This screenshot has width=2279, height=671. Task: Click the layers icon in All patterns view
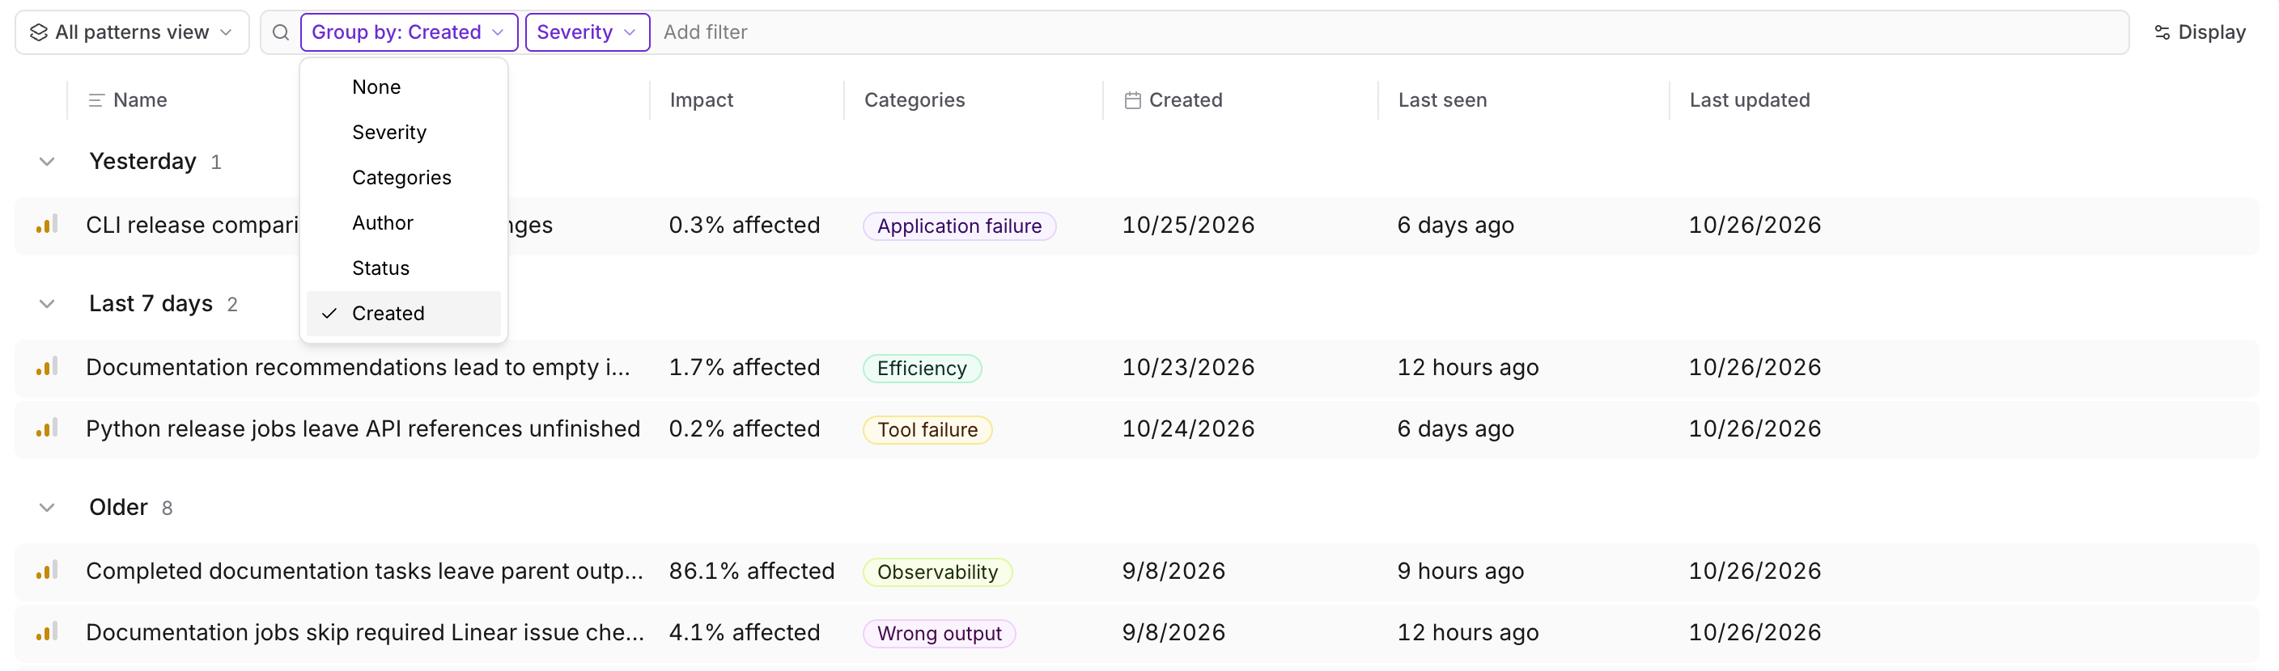[39, 32]
